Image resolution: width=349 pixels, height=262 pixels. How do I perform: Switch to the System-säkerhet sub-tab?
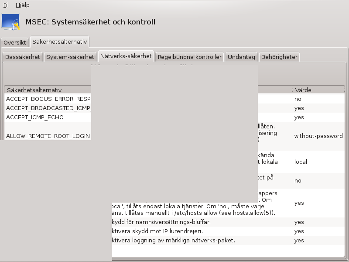70,57
